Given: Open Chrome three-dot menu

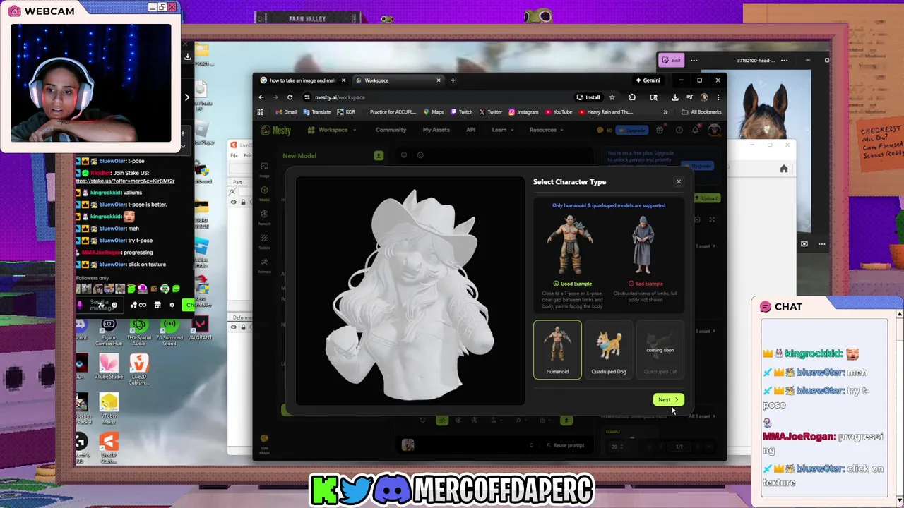Looking at the screenshot, I should [718, 97].
